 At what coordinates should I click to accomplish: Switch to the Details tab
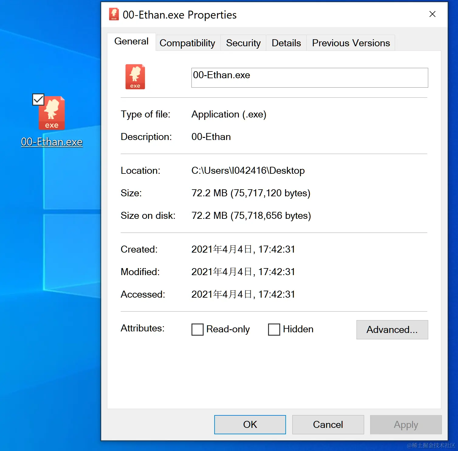click(x=286, y=43)
